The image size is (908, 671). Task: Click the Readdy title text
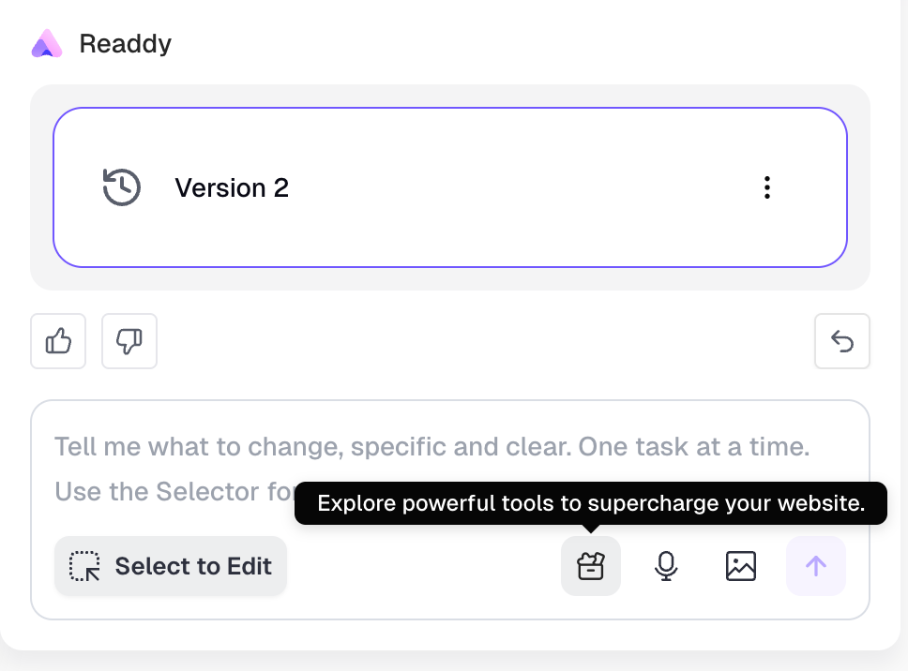(x=126, y=43)
